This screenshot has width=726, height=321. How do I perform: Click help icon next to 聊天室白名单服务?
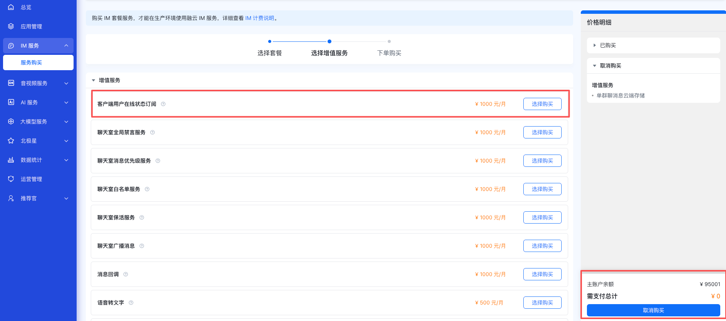point(147,189)
